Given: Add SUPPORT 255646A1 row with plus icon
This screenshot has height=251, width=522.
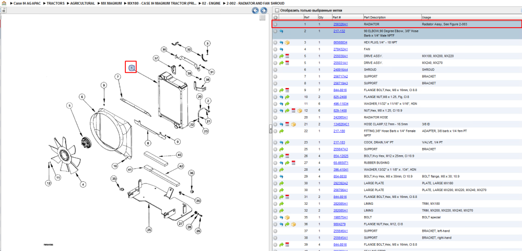Looking at the screenshot, I should 275,231.
